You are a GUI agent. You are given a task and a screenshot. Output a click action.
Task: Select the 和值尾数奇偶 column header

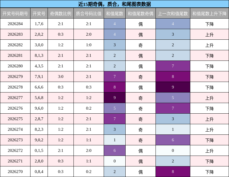[x=140, y=13]
